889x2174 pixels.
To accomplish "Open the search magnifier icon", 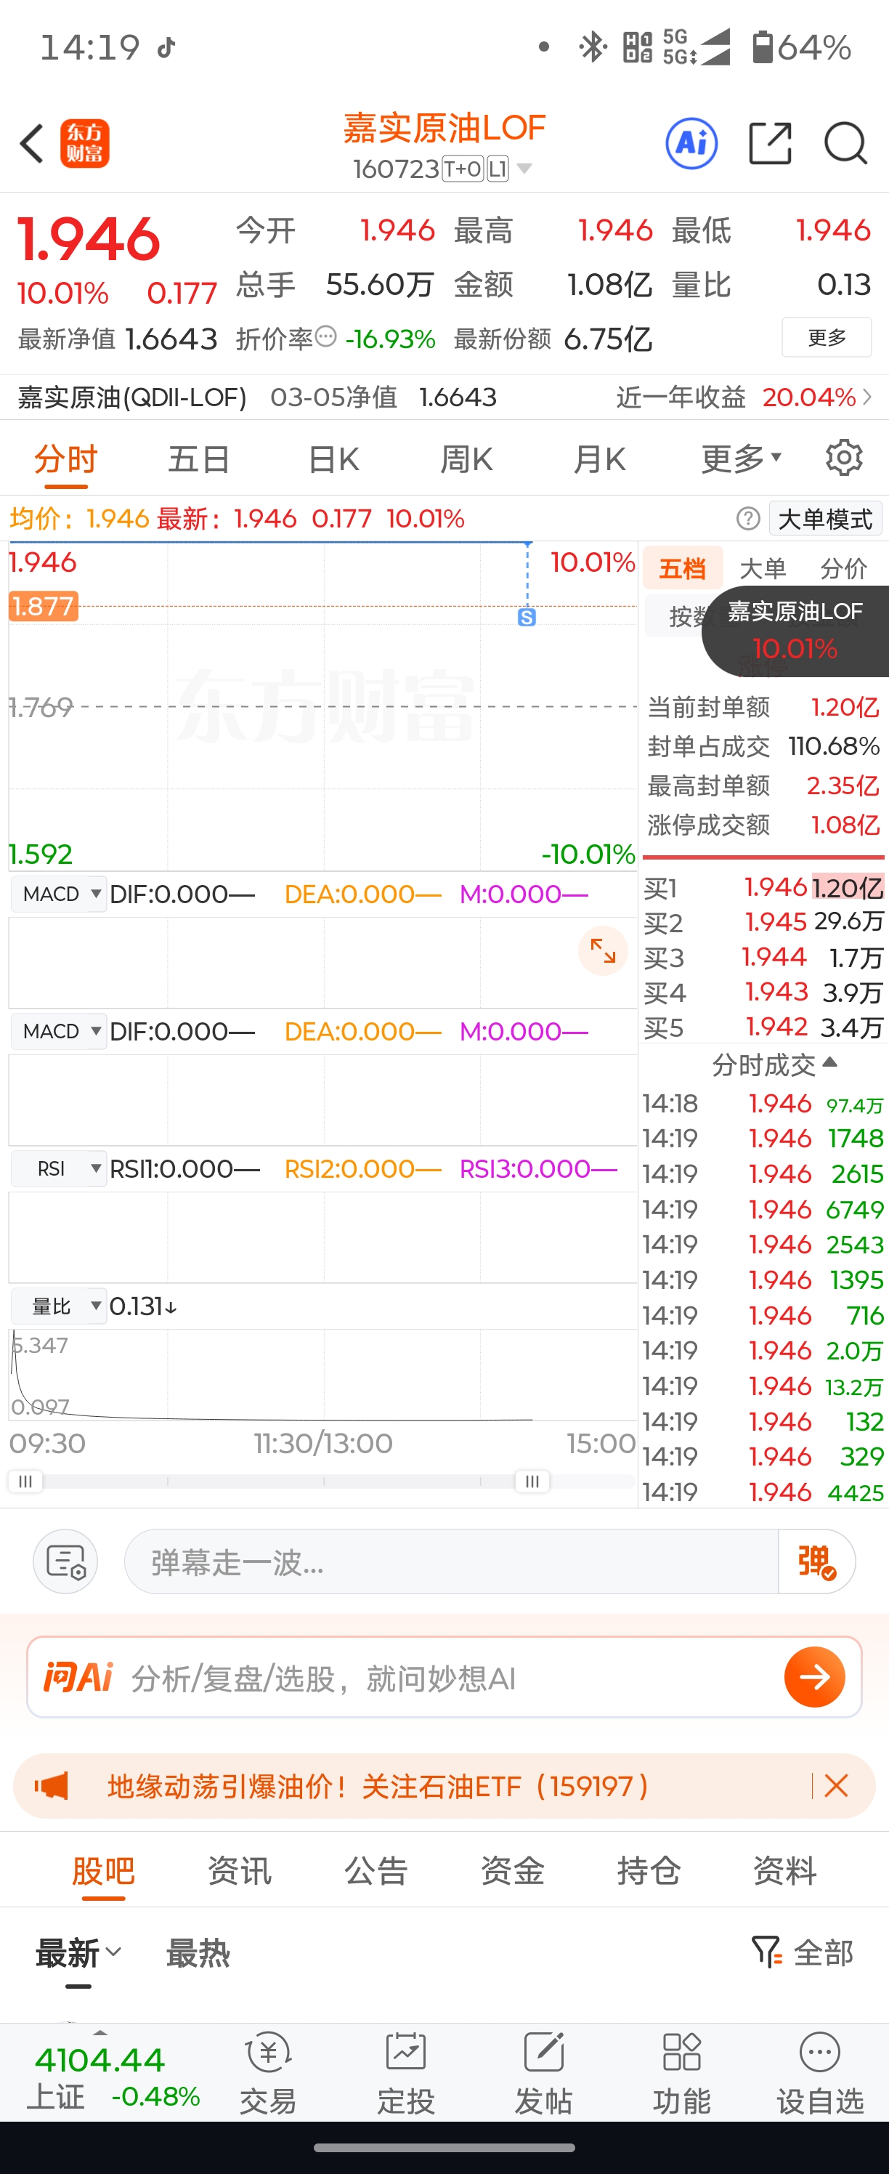I will [x=845, y=143].
